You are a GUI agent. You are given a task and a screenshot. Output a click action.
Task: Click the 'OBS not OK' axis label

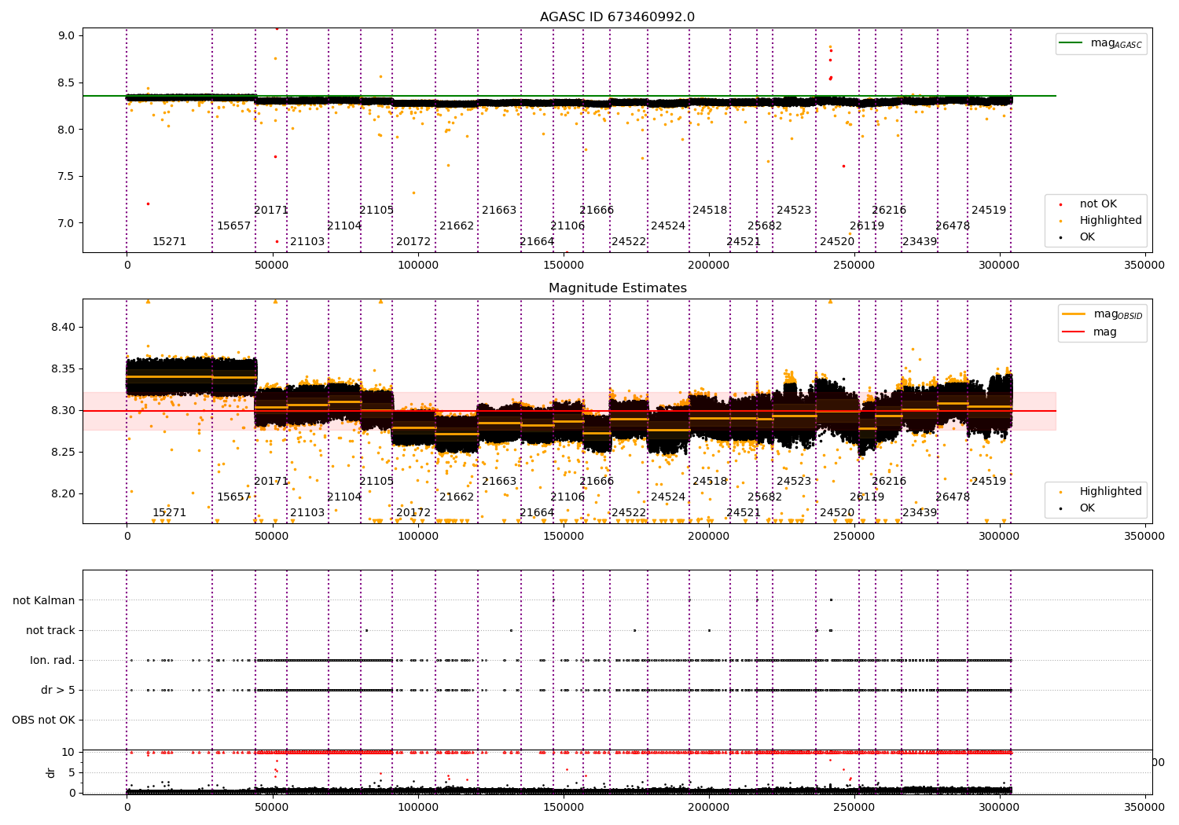coord(44,720)
